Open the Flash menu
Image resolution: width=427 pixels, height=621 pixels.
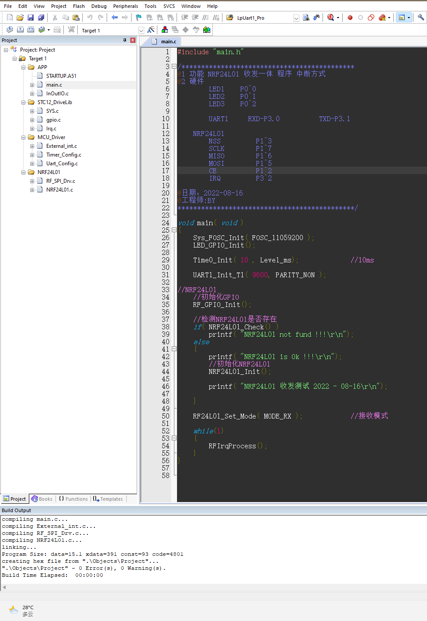(x=79, y=6)
